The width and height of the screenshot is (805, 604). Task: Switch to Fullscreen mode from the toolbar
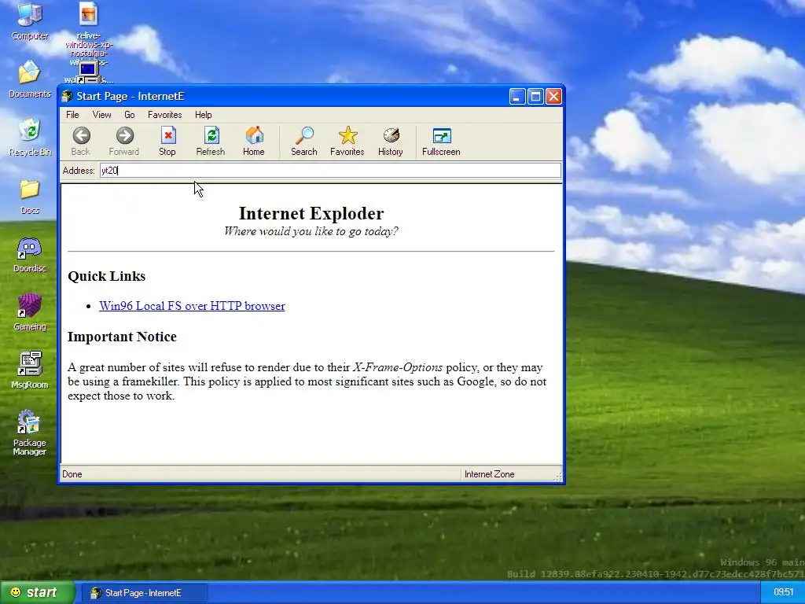pos(441,142)
